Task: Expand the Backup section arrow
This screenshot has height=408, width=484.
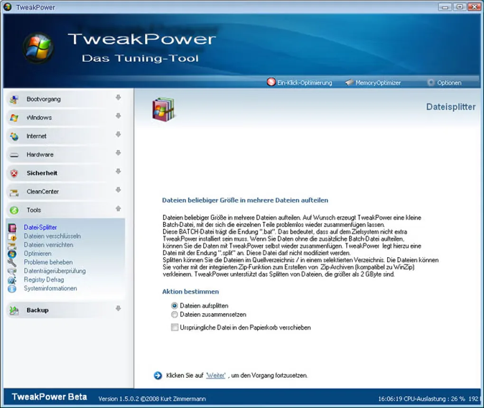Action: coord(118,309)
